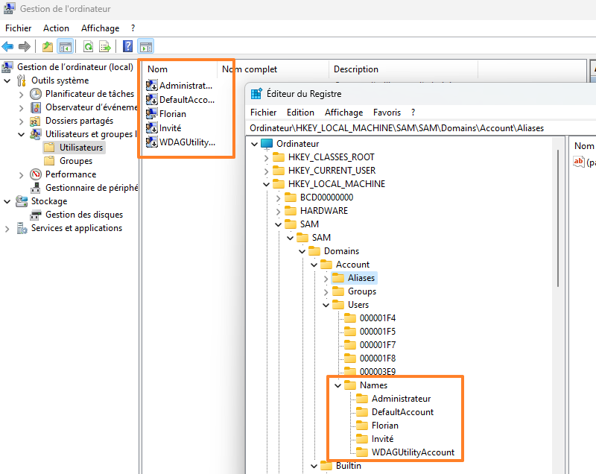Screen dimensions: 596x474
Task: Open the Favoris menu in Registry Editor
Action: 387,113
